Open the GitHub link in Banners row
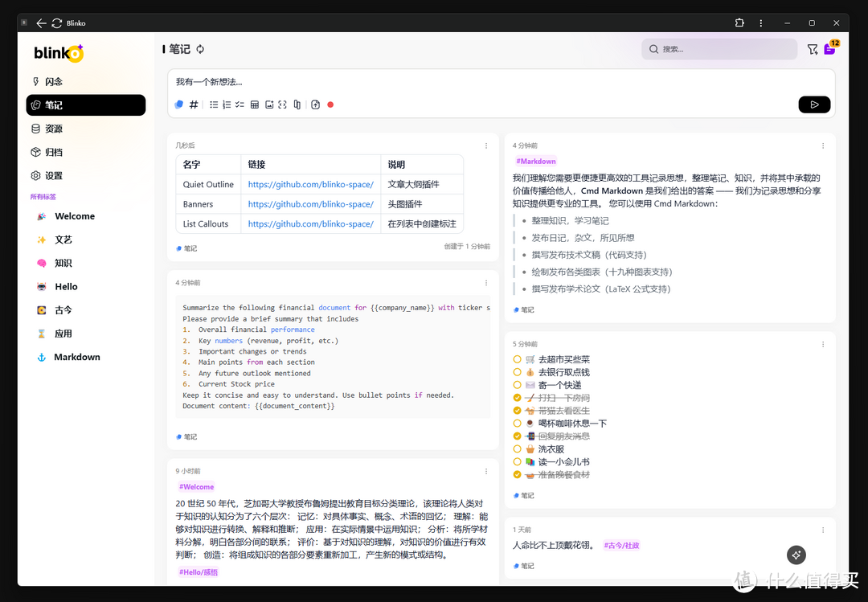 [x=310, y=204]
